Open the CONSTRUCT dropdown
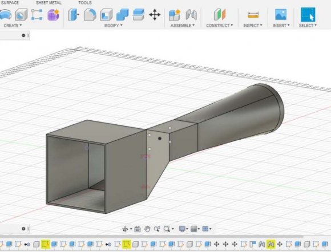 [x=220, y=25]
